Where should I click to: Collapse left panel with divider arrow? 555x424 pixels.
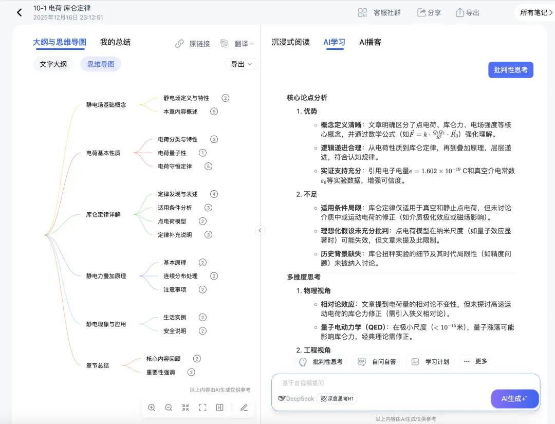[260, 231]
